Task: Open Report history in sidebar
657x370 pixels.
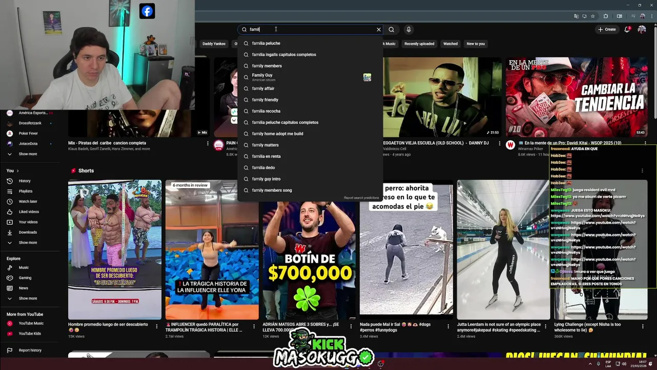Action: (31, 350)
